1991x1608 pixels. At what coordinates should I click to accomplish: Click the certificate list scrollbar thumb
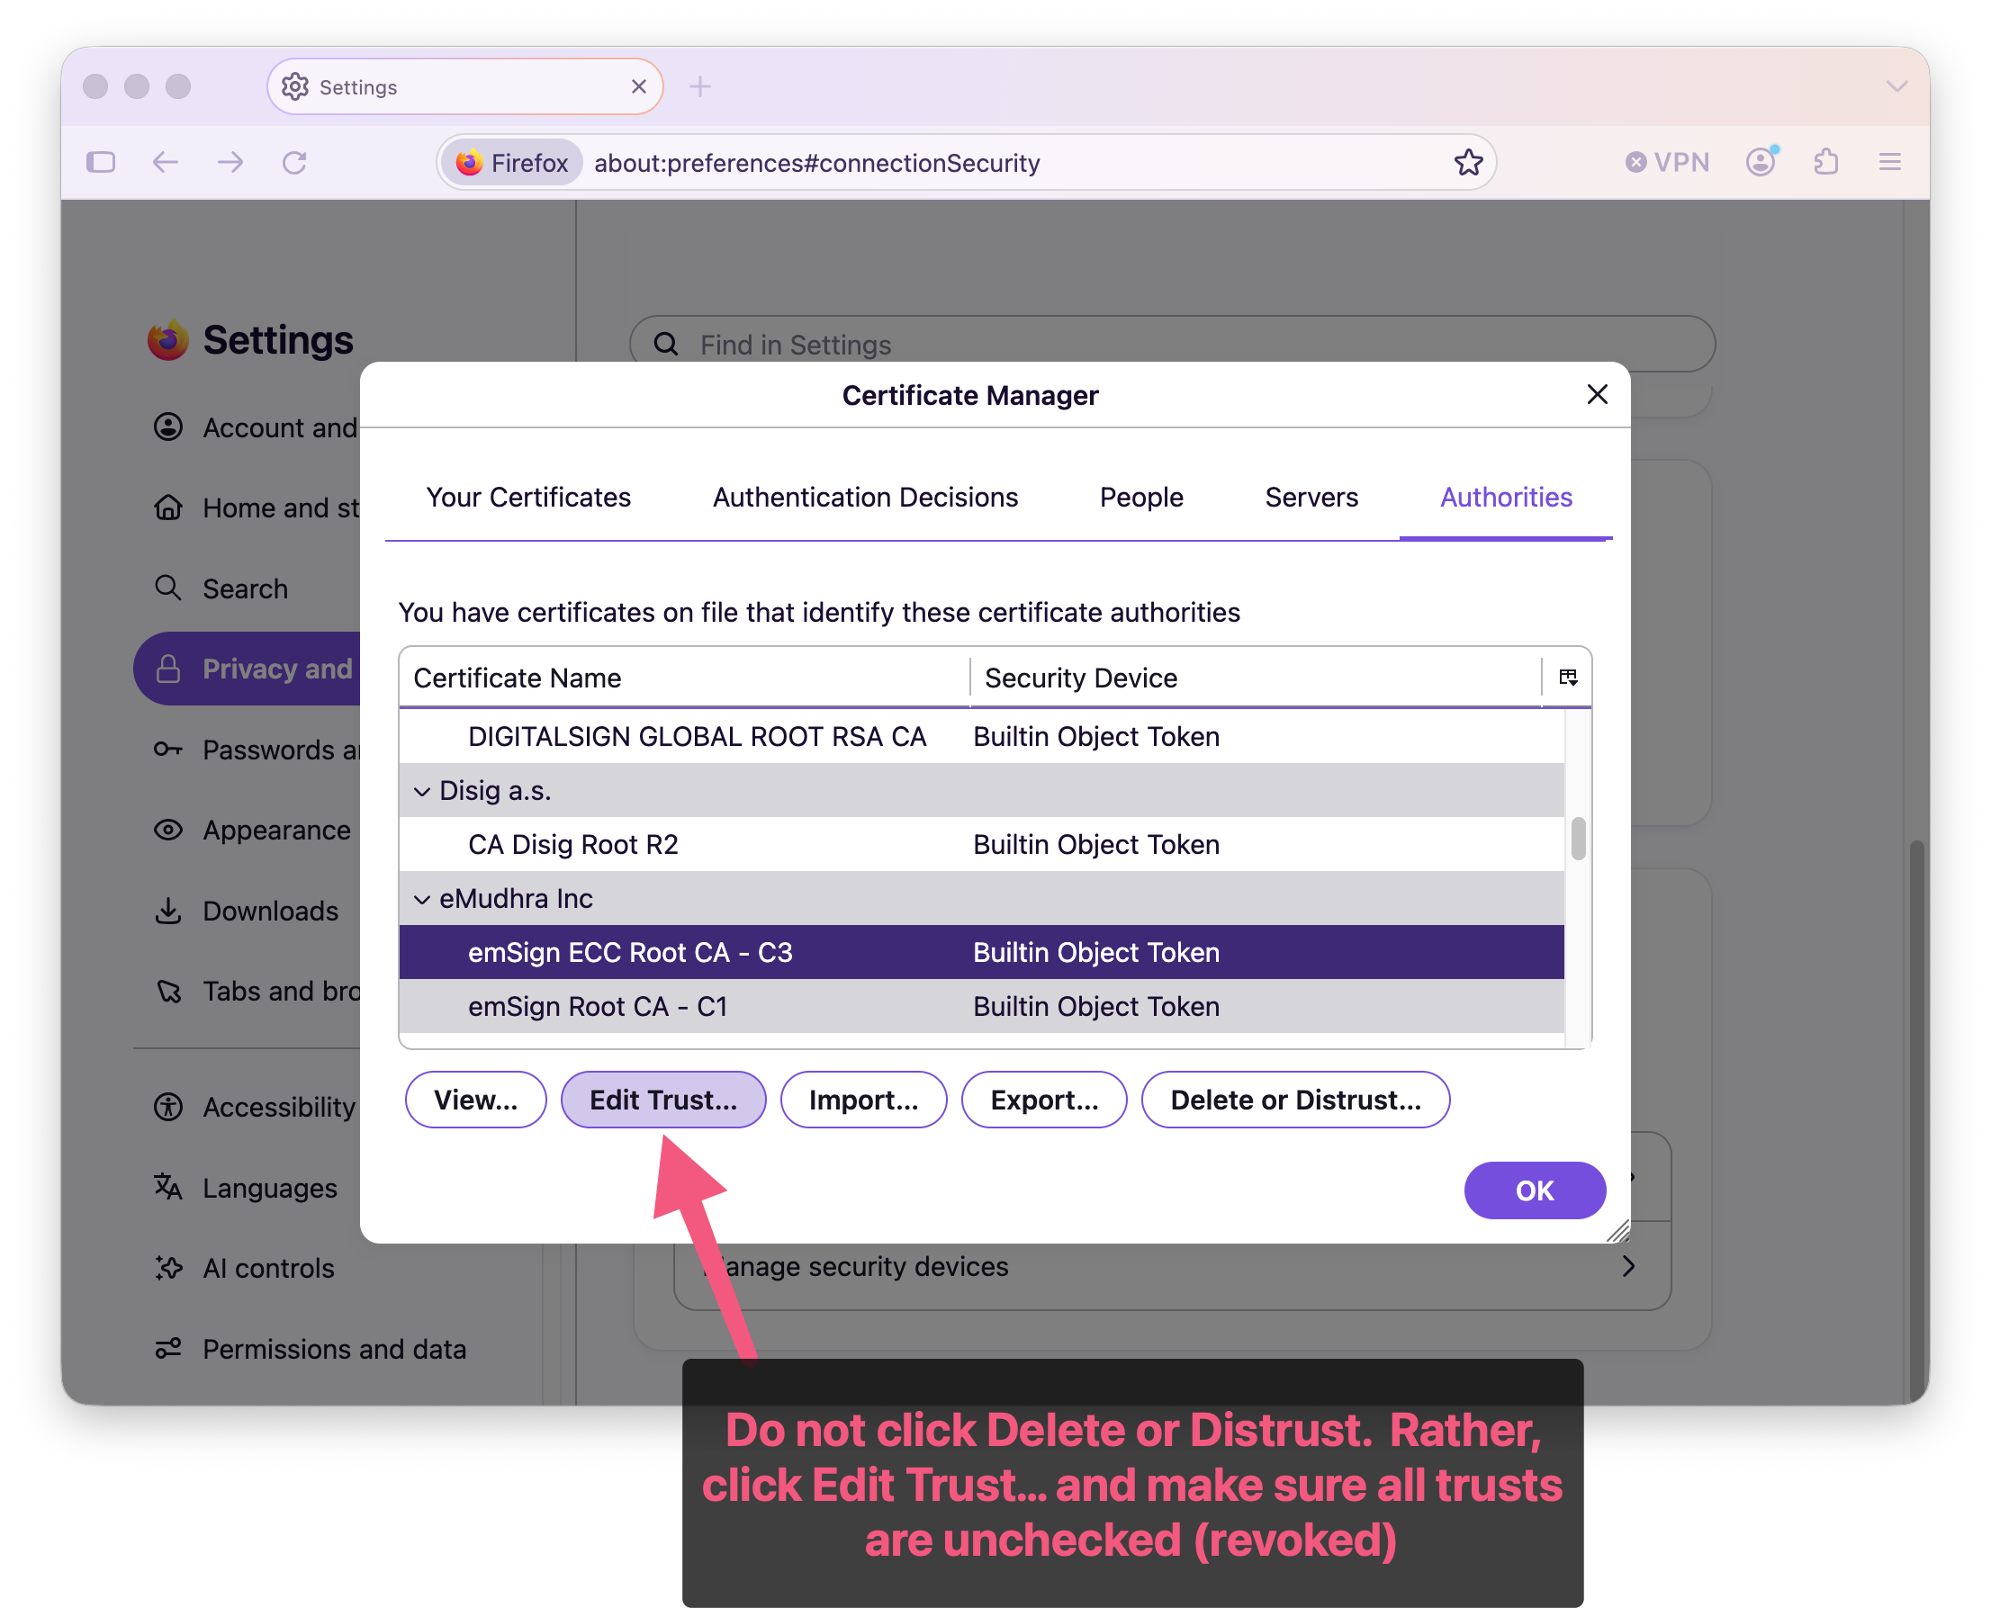point(1578,839)
